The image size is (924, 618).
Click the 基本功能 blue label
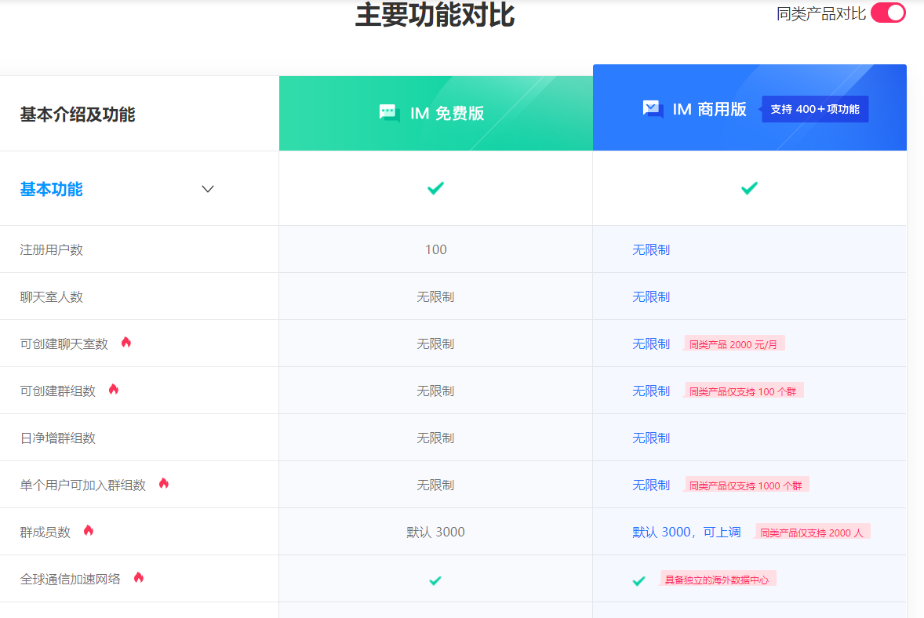(x=51, y=188)
